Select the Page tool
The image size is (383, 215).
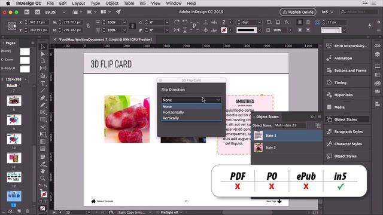(x=43, y=61)
